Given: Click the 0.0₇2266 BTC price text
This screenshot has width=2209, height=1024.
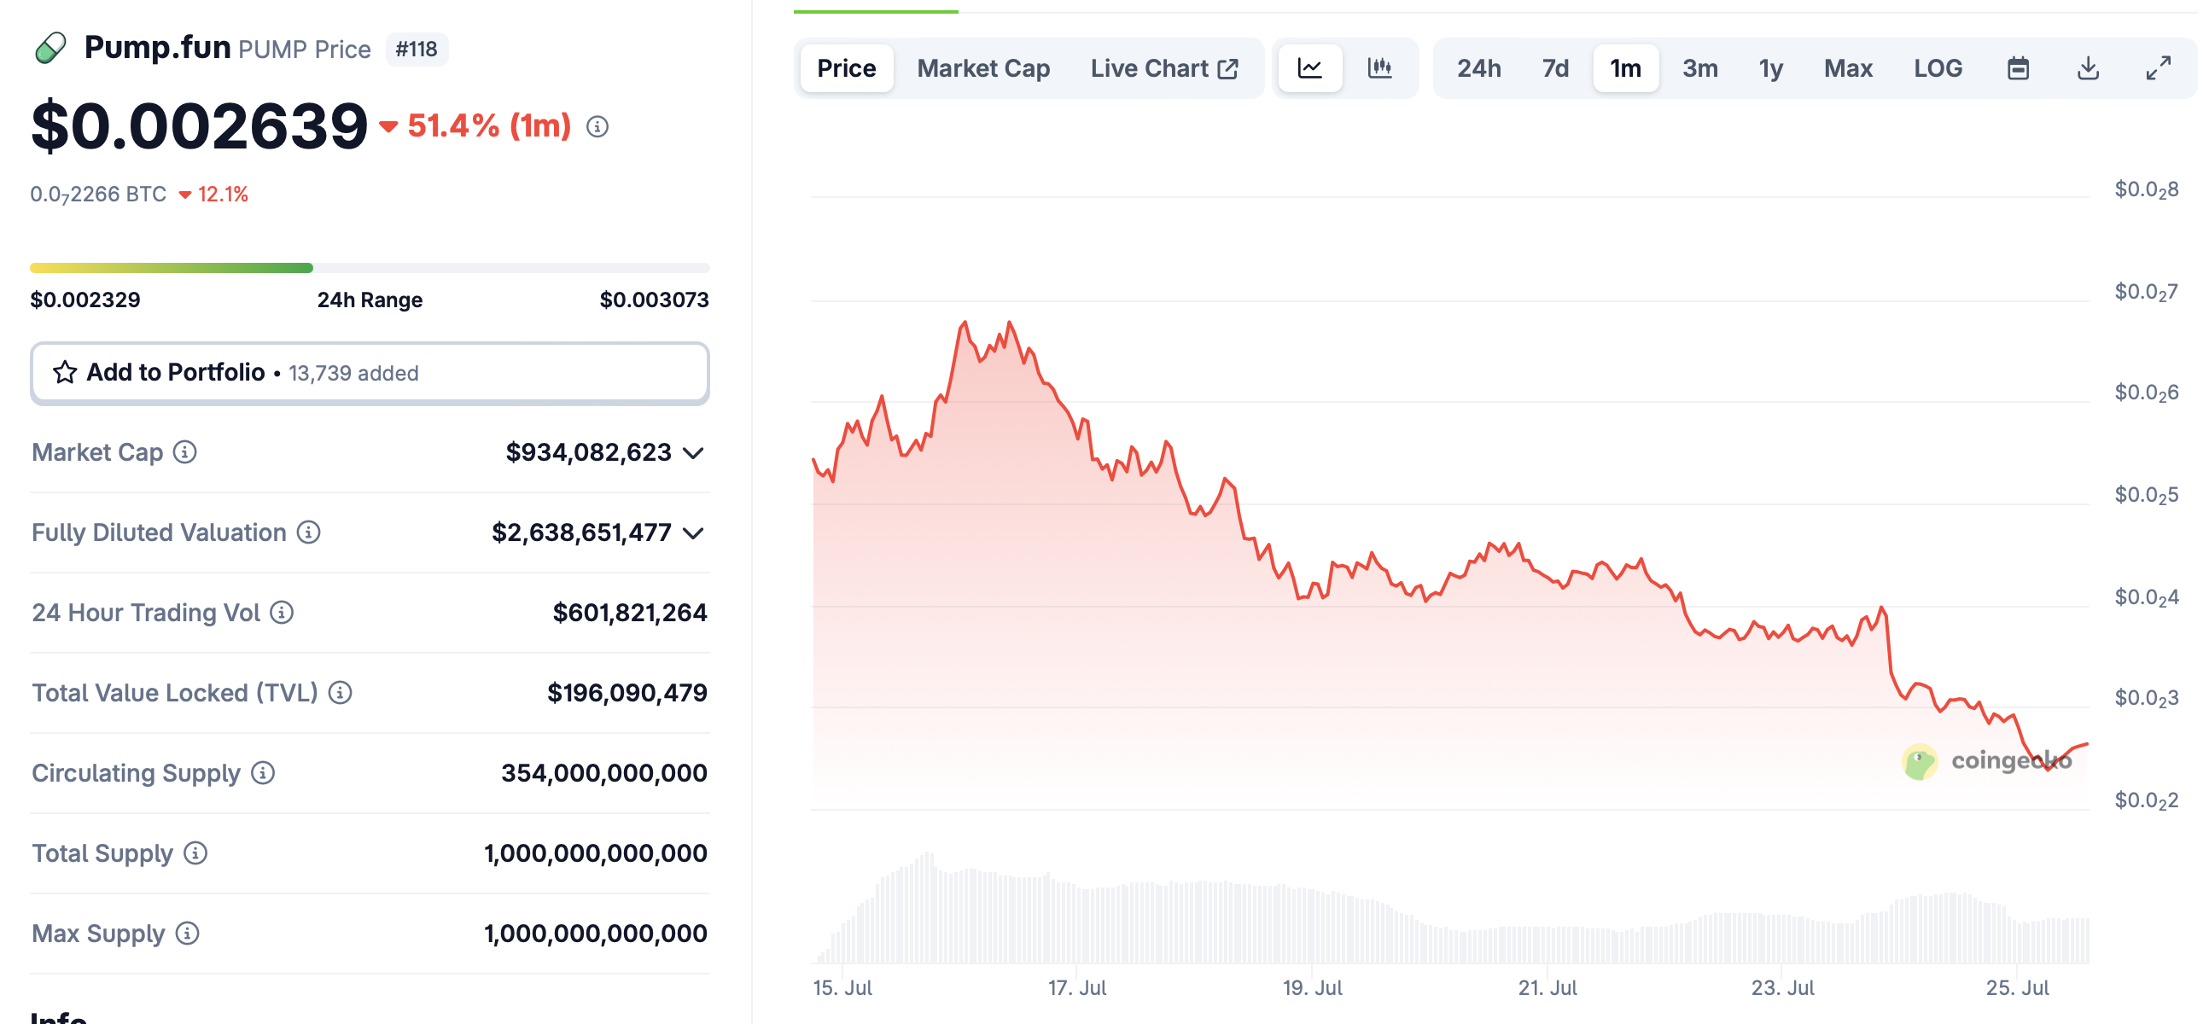Looking at the screenshot, I should [99, 195].
